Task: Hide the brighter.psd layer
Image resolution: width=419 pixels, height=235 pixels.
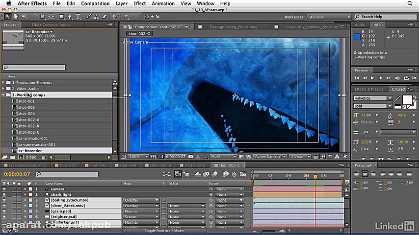Action: click(x=4, y=217)
